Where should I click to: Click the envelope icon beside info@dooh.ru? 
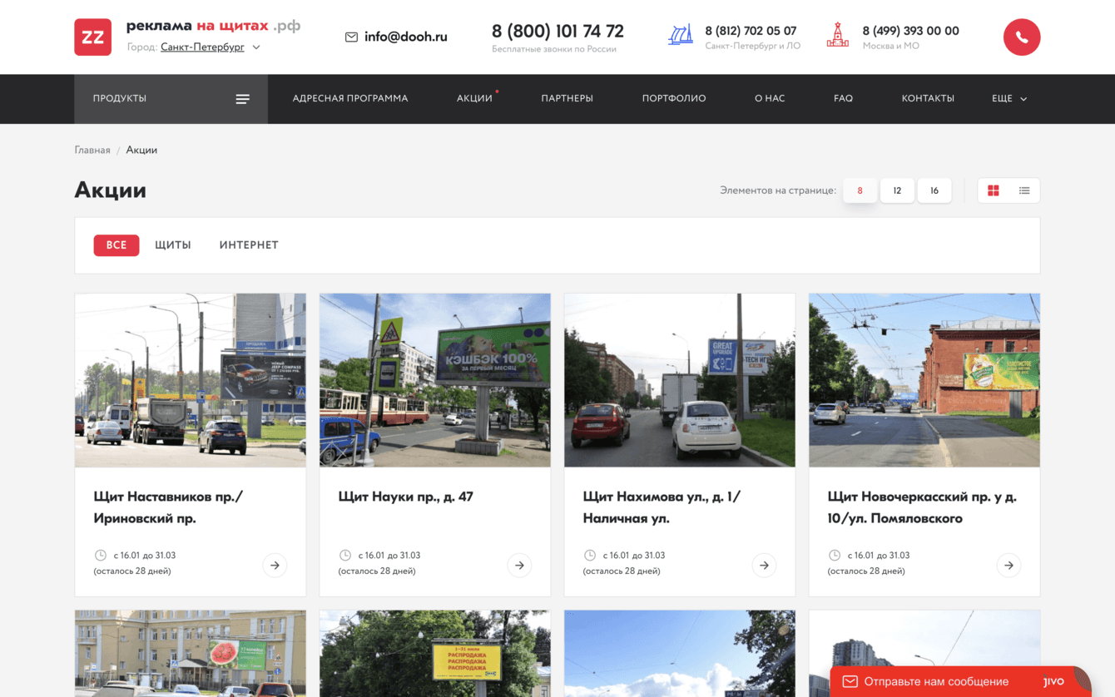click(351, 37)
